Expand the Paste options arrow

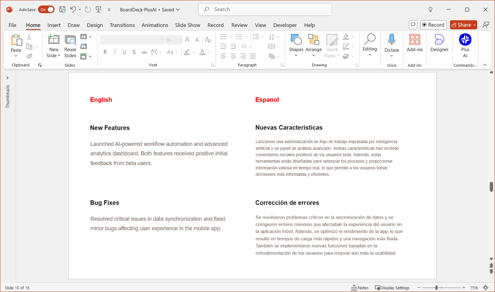click(x=16, y=56)
